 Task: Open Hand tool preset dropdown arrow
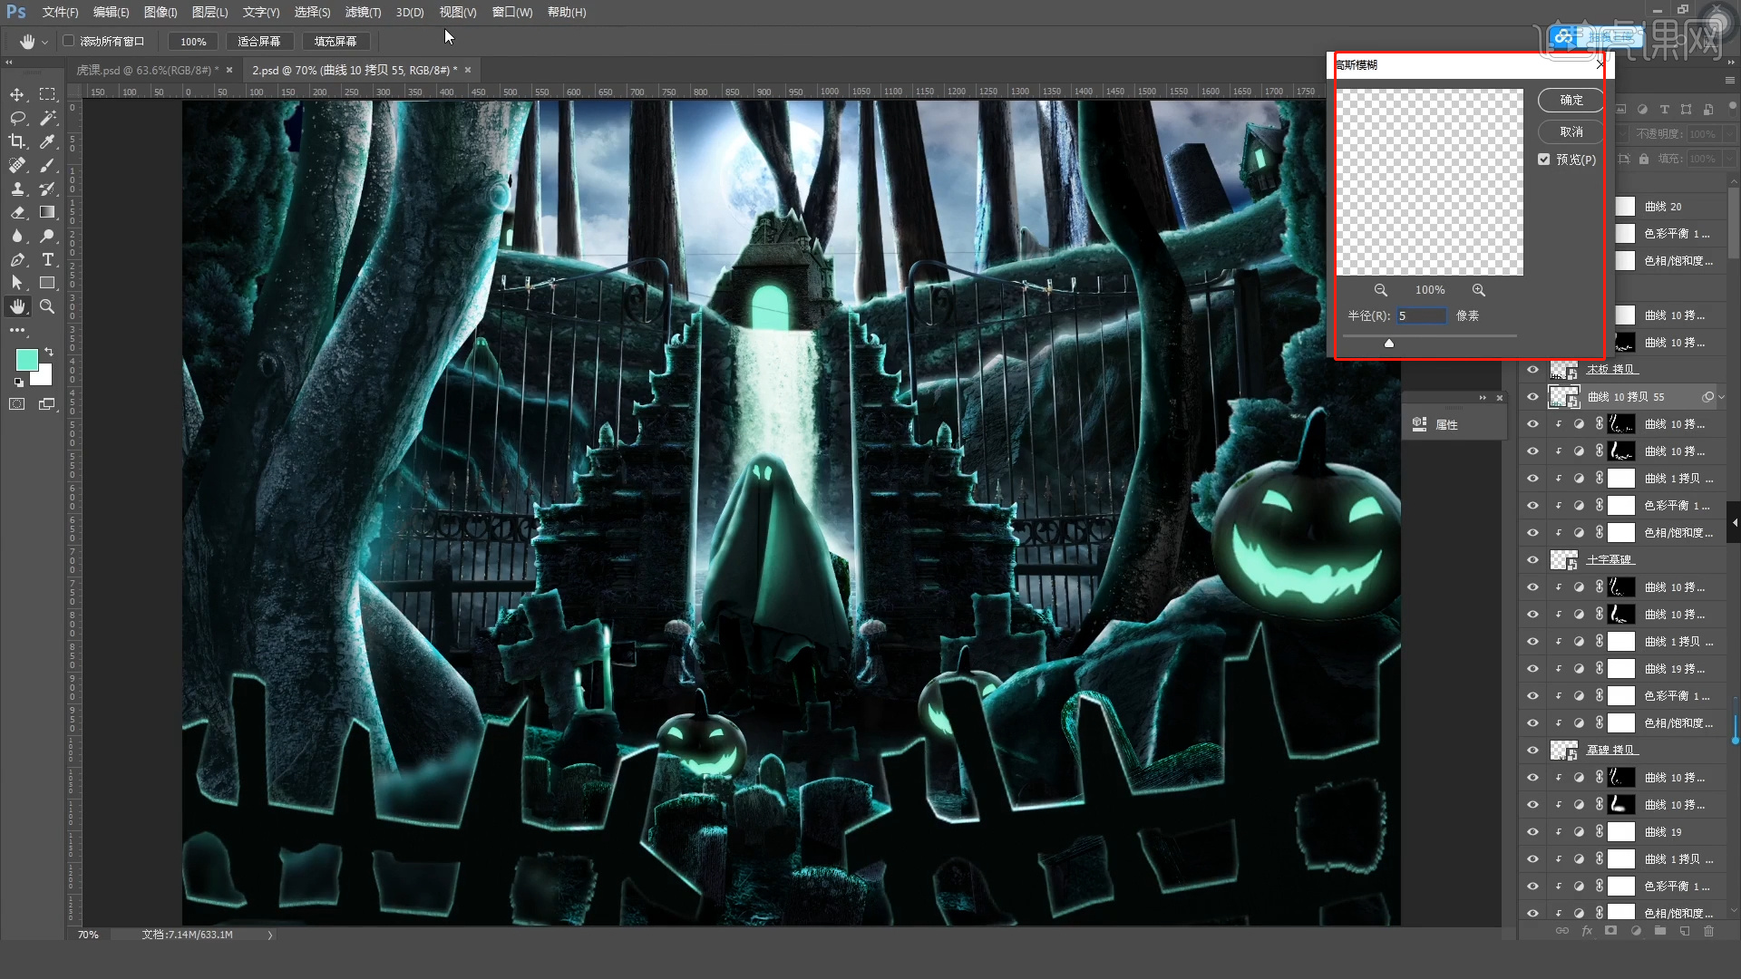pyautogui.click(x=44, y=42)
